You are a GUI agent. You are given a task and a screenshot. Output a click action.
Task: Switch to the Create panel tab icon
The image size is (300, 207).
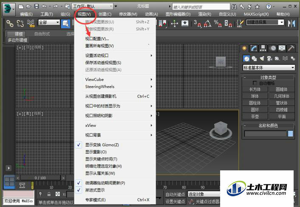(244, 48)
